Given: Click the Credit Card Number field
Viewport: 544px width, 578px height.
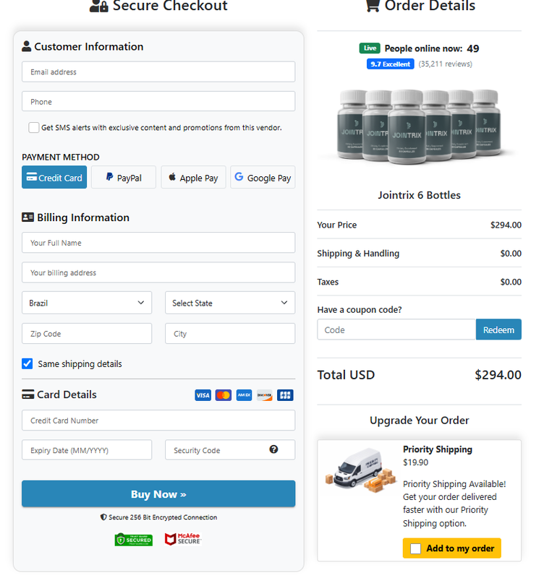Looking at the screenshot, I should click(x=158, y=420).
